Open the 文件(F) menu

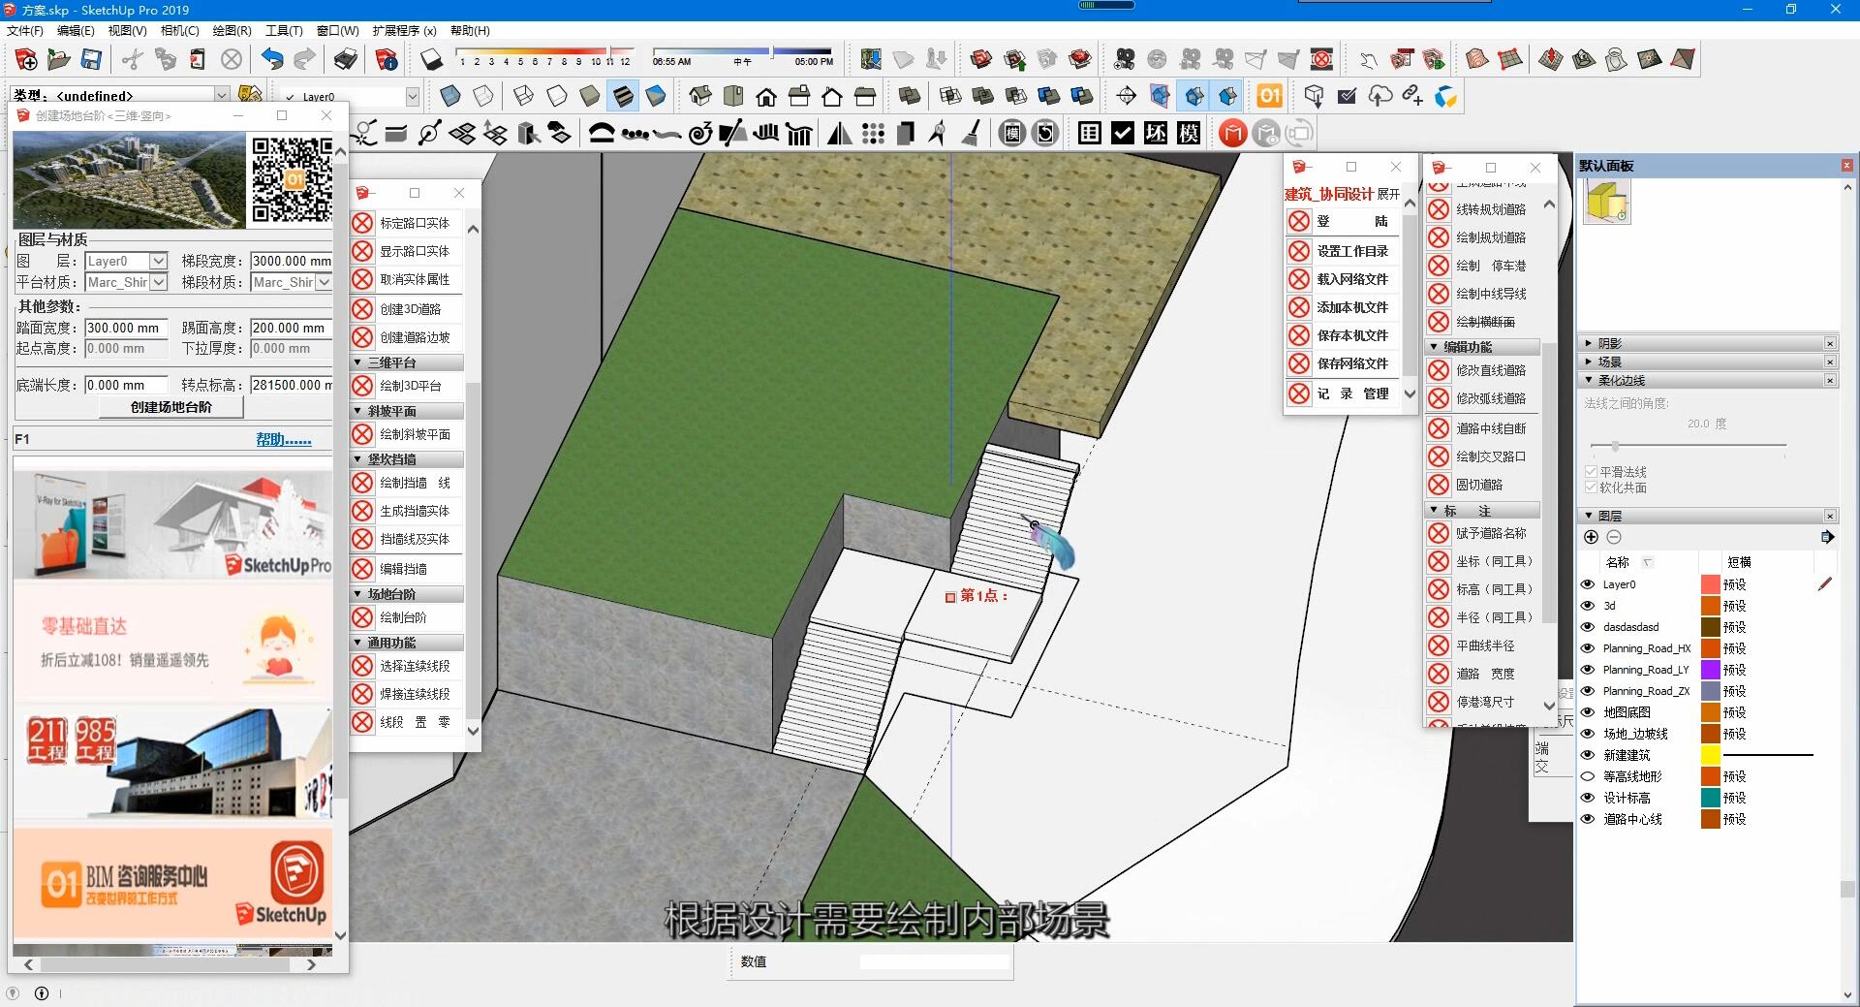24,31
